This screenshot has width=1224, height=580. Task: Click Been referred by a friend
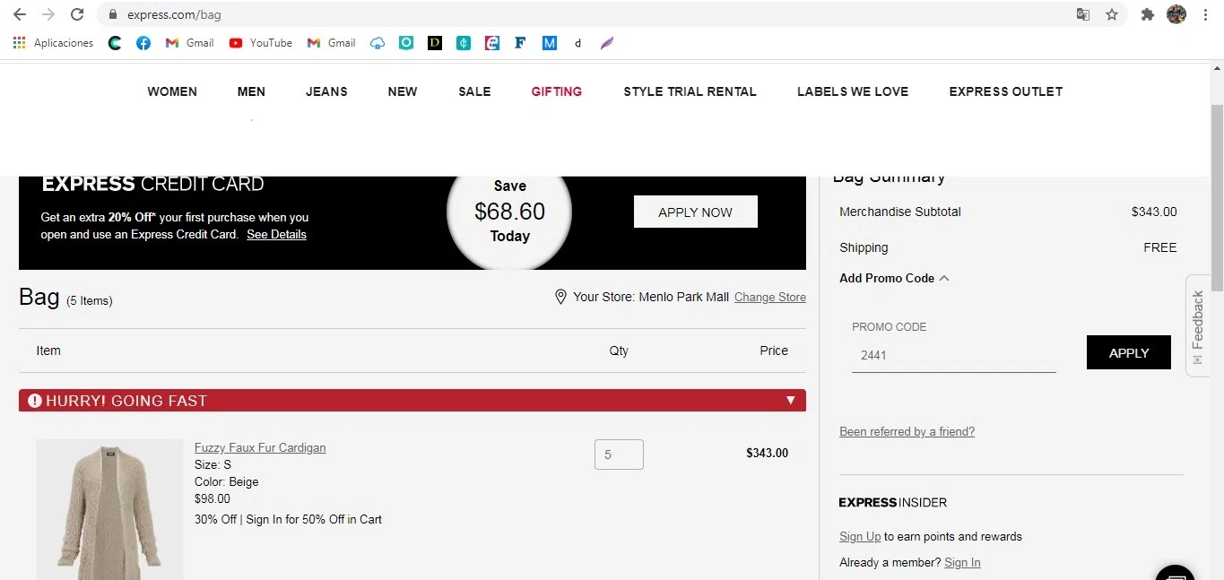(907, 431)
